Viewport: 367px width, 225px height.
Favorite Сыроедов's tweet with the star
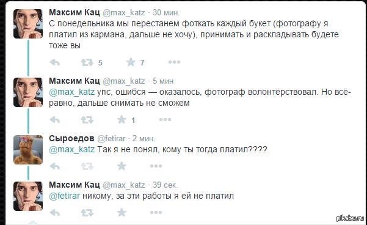click(122, 166)
